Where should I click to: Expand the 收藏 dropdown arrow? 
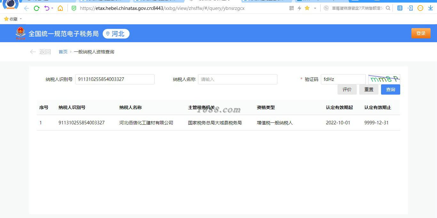tap(21, 19)
